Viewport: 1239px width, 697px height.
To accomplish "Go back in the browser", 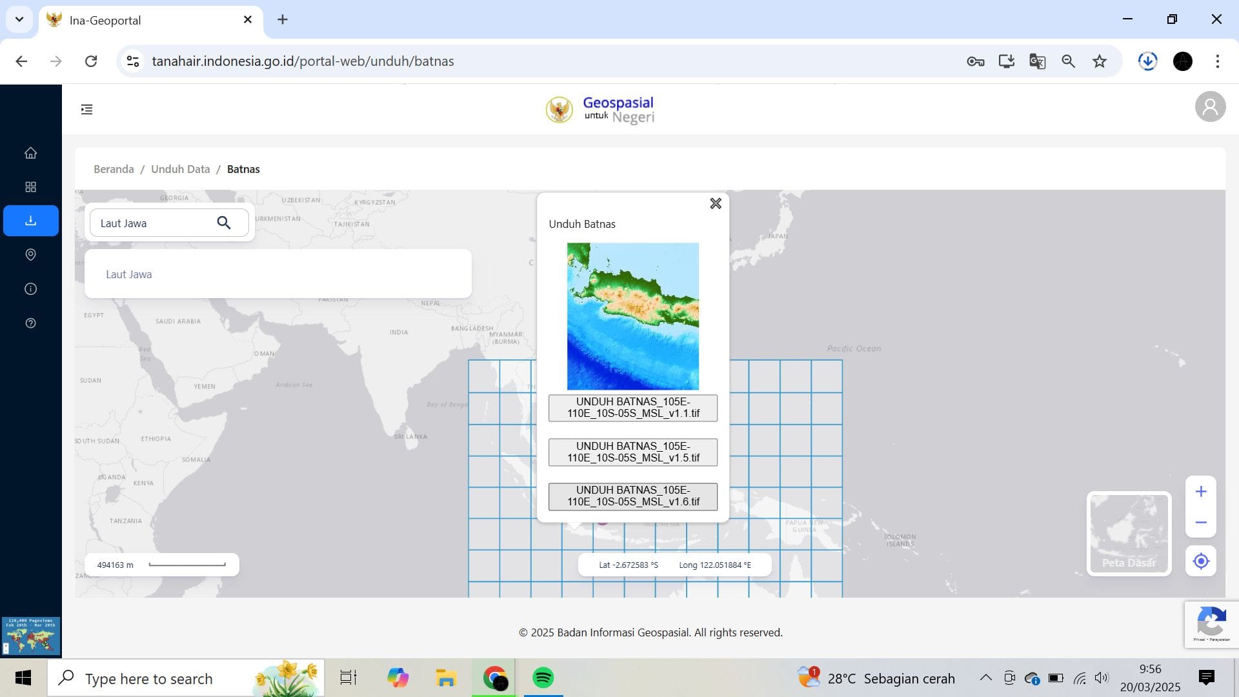I will click(x=21, y=61).
